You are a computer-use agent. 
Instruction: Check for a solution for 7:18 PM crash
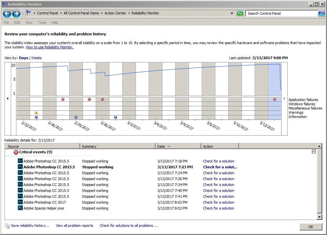coord(219,161)
